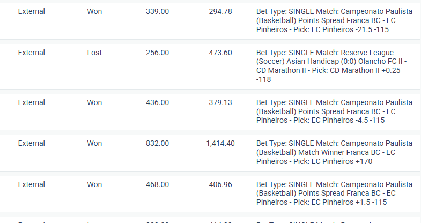Screen dimensions: 421x223
Task: Click the 256.00 stake amount
Action: 157,53
